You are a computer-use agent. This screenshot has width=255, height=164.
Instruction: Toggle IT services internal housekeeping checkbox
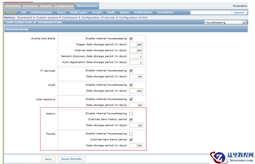(x=131, y=71)
